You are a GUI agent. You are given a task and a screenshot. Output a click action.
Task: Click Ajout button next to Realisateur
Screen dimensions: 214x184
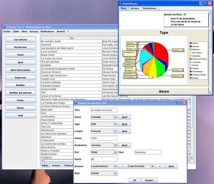[124, 145]
